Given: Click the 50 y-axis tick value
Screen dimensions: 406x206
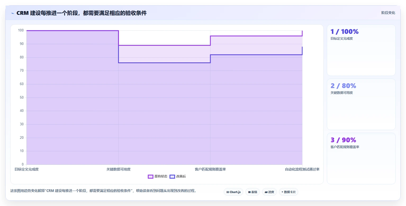Looking at the screenshot, I should click(x=22, y=98).
